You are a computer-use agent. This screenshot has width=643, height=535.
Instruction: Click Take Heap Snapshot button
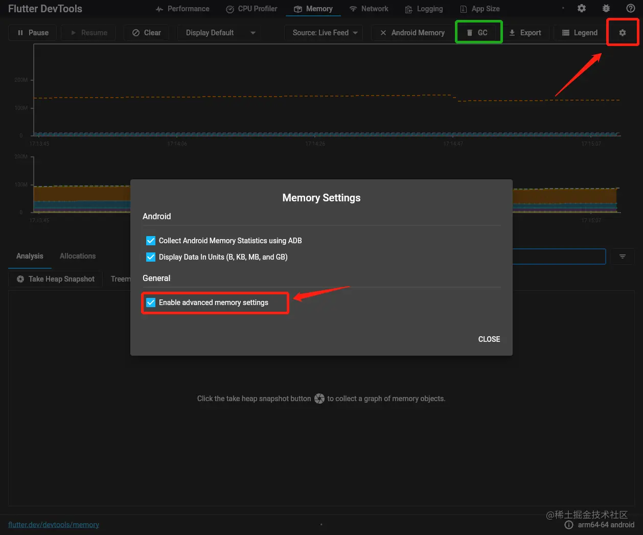click(56, 279)
